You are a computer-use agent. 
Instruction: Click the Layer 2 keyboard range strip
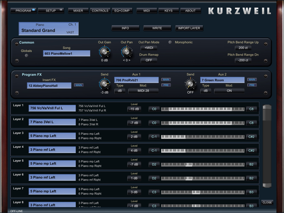(x=203, y=123)
